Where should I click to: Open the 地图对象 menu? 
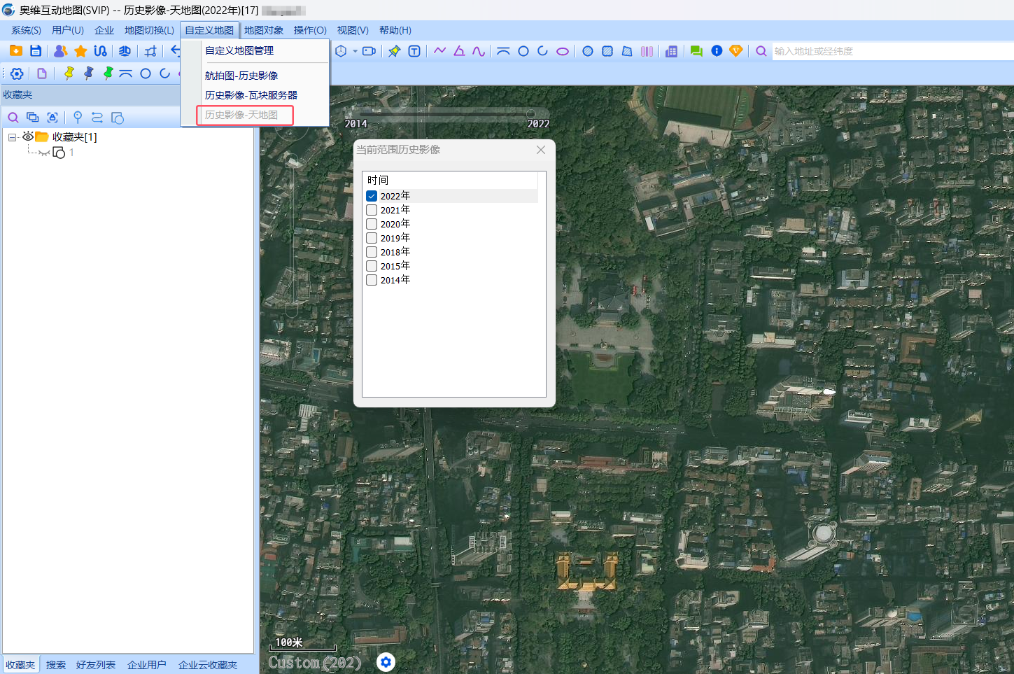(x=264, y=30)
